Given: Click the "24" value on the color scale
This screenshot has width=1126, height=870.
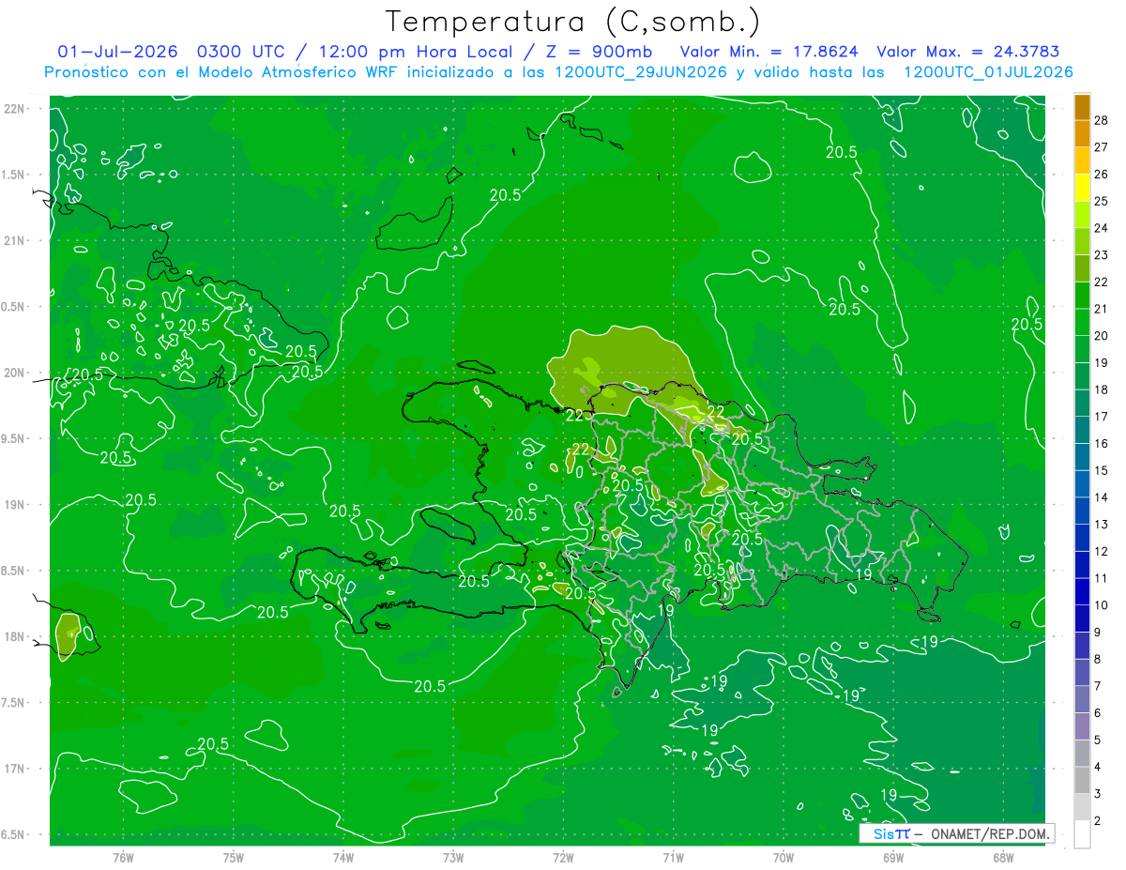Looking at the screenshot, I should tap(1102, 228).
